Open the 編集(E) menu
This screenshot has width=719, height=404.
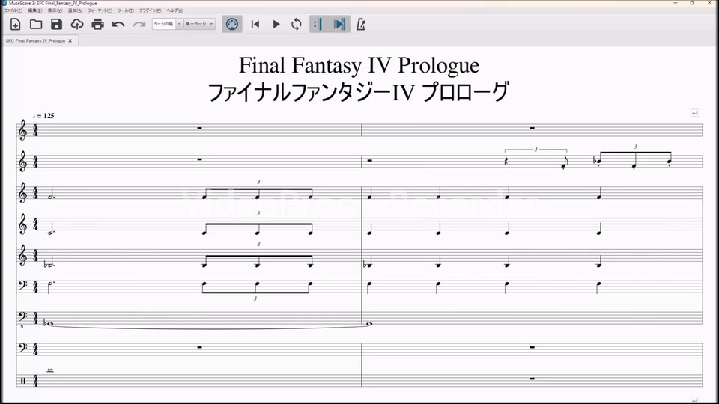35,10
